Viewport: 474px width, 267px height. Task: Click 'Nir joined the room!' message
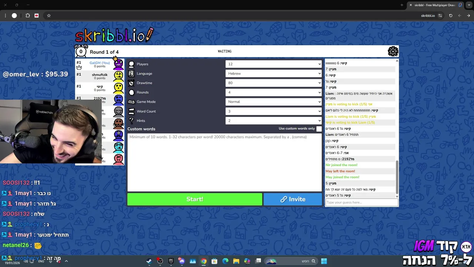coord(341,165)
